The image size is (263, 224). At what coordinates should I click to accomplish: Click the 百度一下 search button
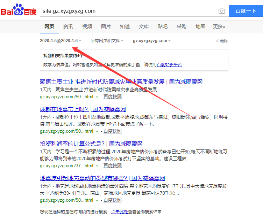[x=246, y=11]
